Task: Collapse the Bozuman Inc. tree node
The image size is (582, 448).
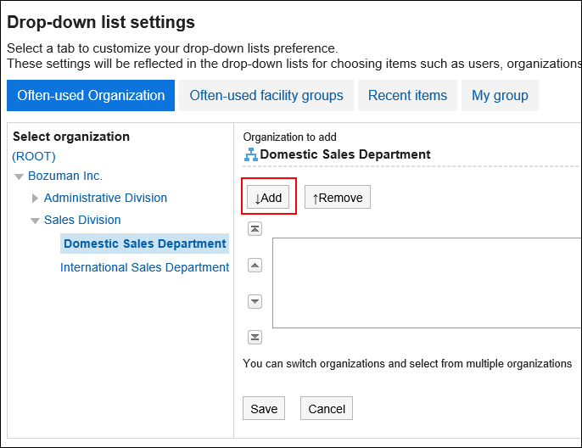Action: pyautogui.click(x=19, y=176)
